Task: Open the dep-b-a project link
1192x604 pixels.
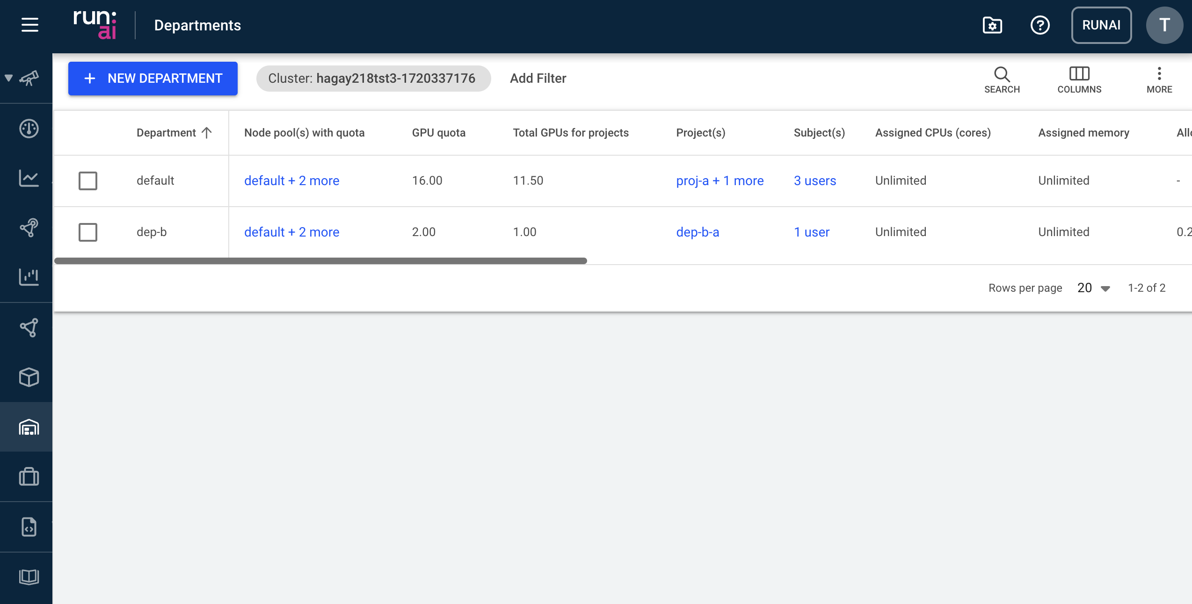Action: point(698,232)
